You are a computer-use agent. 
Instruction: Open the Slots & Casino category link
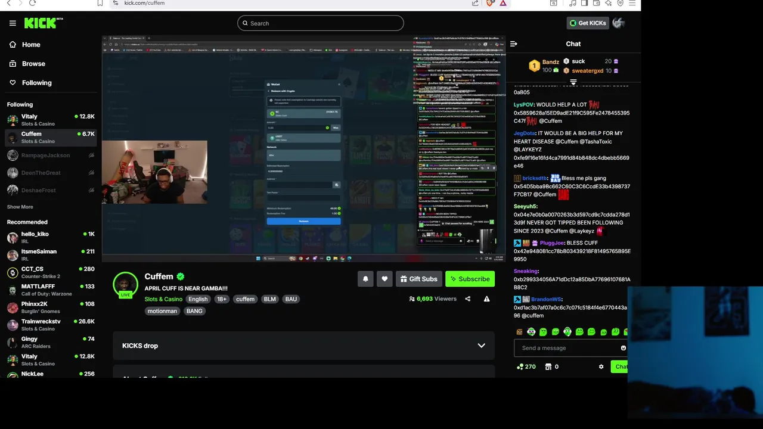pos(163,299)
